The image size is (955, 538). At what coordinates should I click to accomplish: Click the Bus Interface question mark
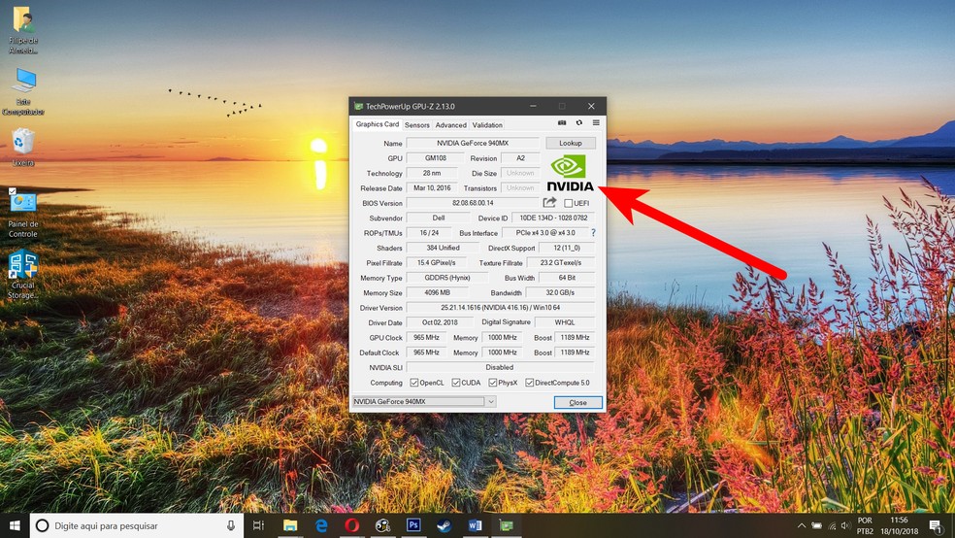[593, 233]
